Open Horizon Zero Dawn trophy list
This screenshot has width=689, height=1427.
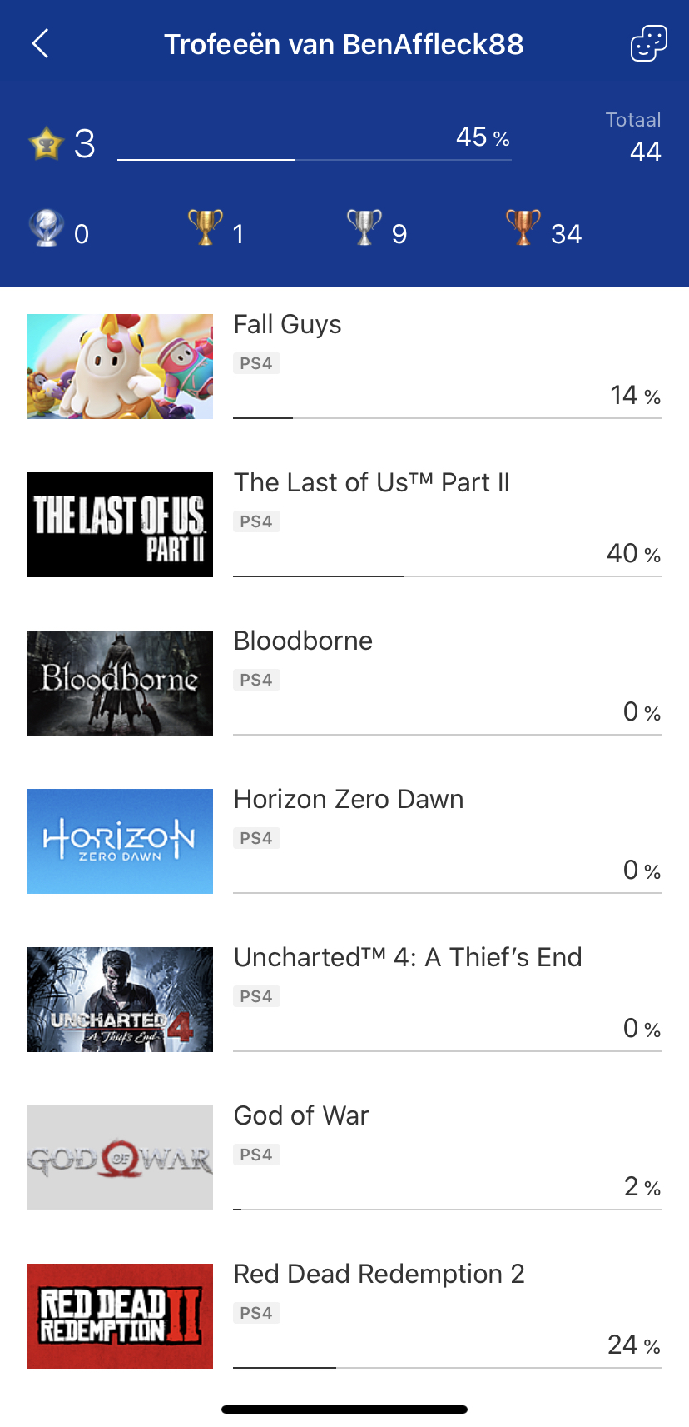tap(344, 841)
